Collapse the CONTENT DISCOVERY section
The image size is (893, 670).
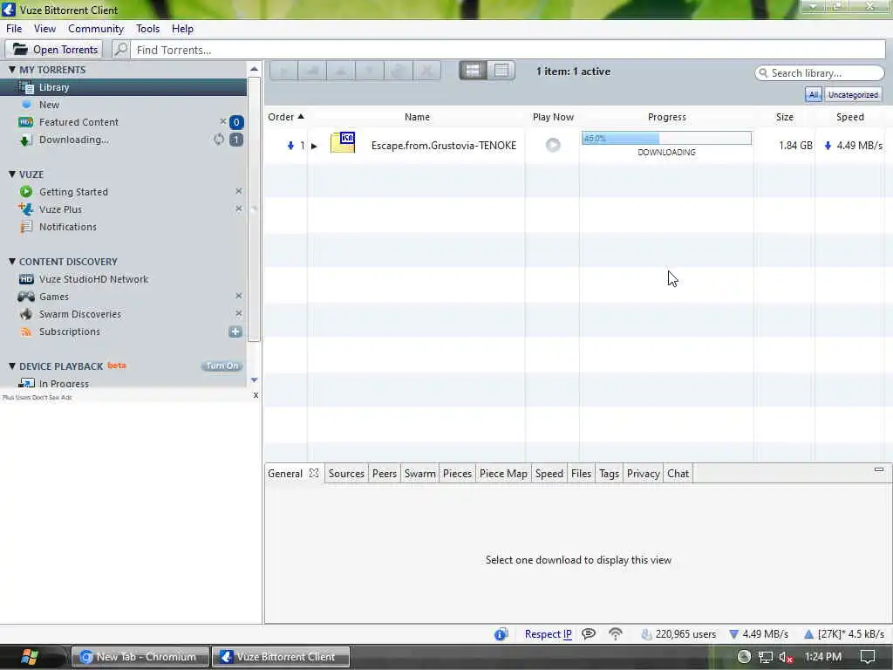tap(12, 262)
